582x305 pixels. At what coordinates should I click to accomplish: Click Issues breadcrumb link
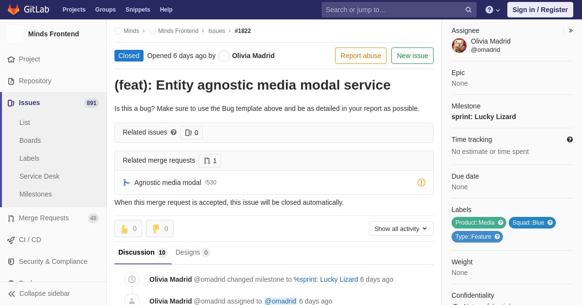pos(217,31)
